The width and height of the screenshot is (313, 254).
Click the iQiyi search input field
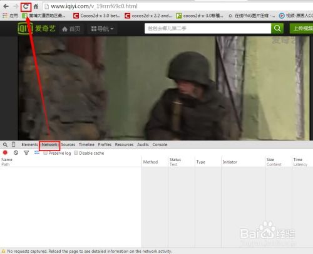click(208, 28)
